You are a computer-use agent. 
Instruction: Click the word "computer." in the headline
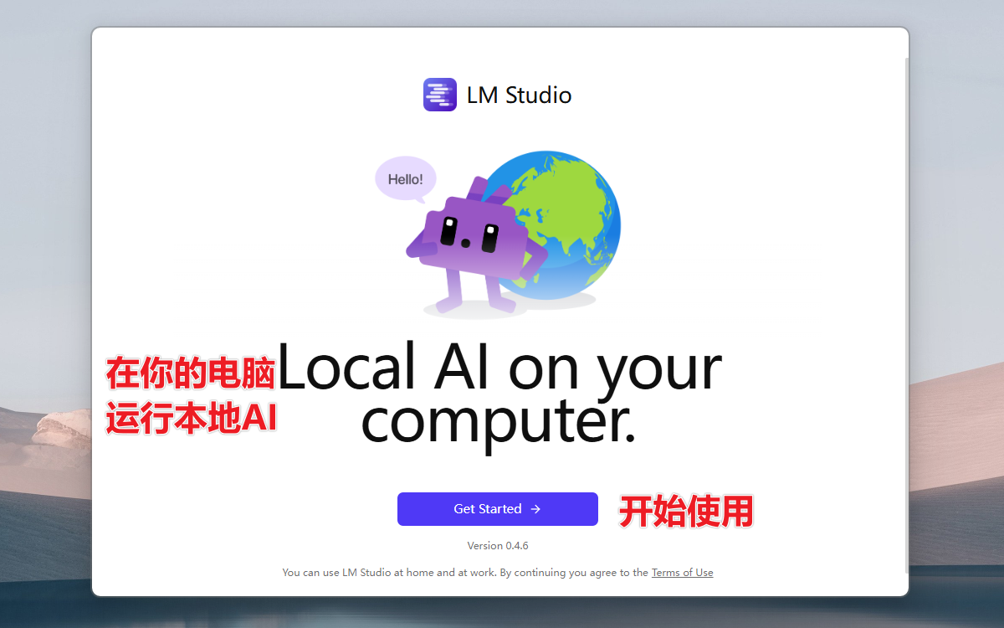499,423
